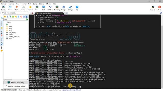Viewport: 163px width, 91px height.
Task: Open a new terminal tab
Action: (x=66, y=13)
